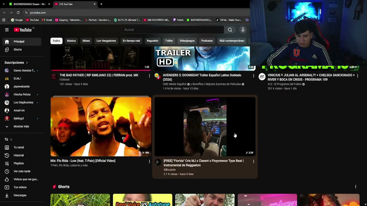This screenshot has height=206, width=367.
Task: Click the magnifier search button
Action: tap(230, 30)
